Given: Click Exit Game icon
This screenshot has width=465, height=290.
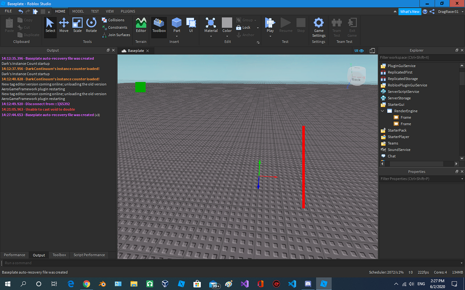Looking at the screenshot, I should 352,28.
